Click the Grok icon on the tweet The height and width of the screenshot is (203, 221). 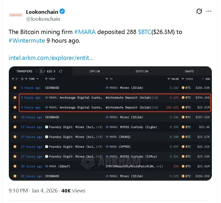click(199, 11)
